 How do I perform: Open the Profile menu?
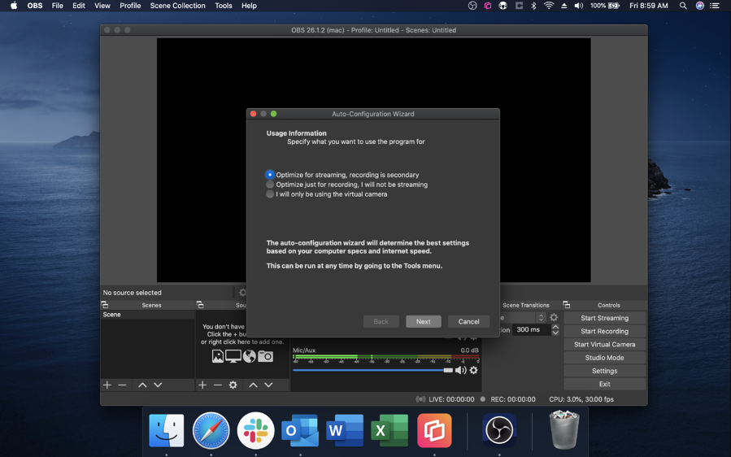[130, 6]
